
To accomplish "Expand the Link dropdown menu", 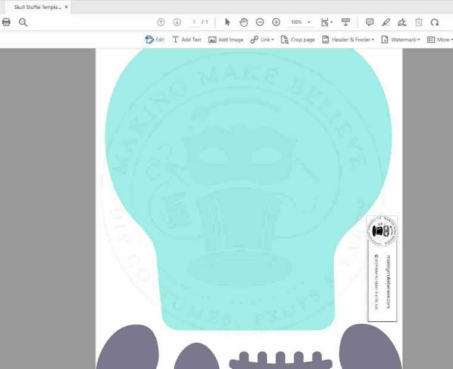I will point(262,39).
